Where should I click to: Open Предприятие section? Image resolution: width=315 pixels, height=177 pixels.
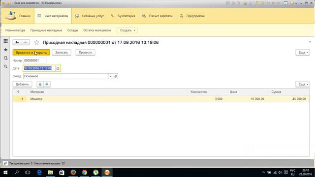192,16
